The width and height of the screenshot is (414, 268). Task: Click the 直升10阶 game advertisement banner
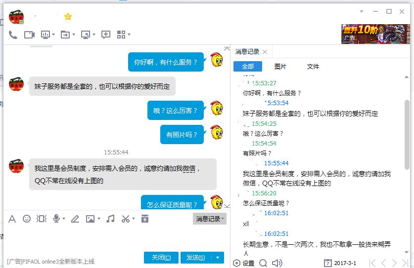coord(375,34)
